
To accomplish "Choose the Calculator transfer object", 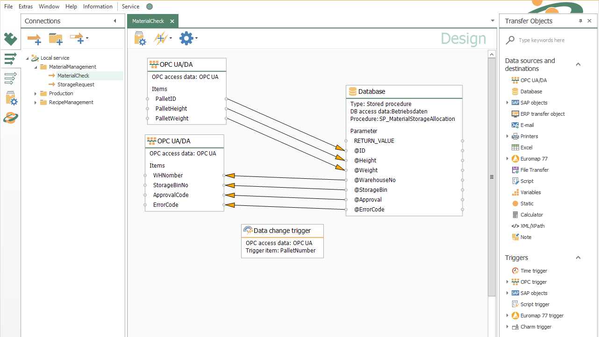I will click(x=531, y=215).
